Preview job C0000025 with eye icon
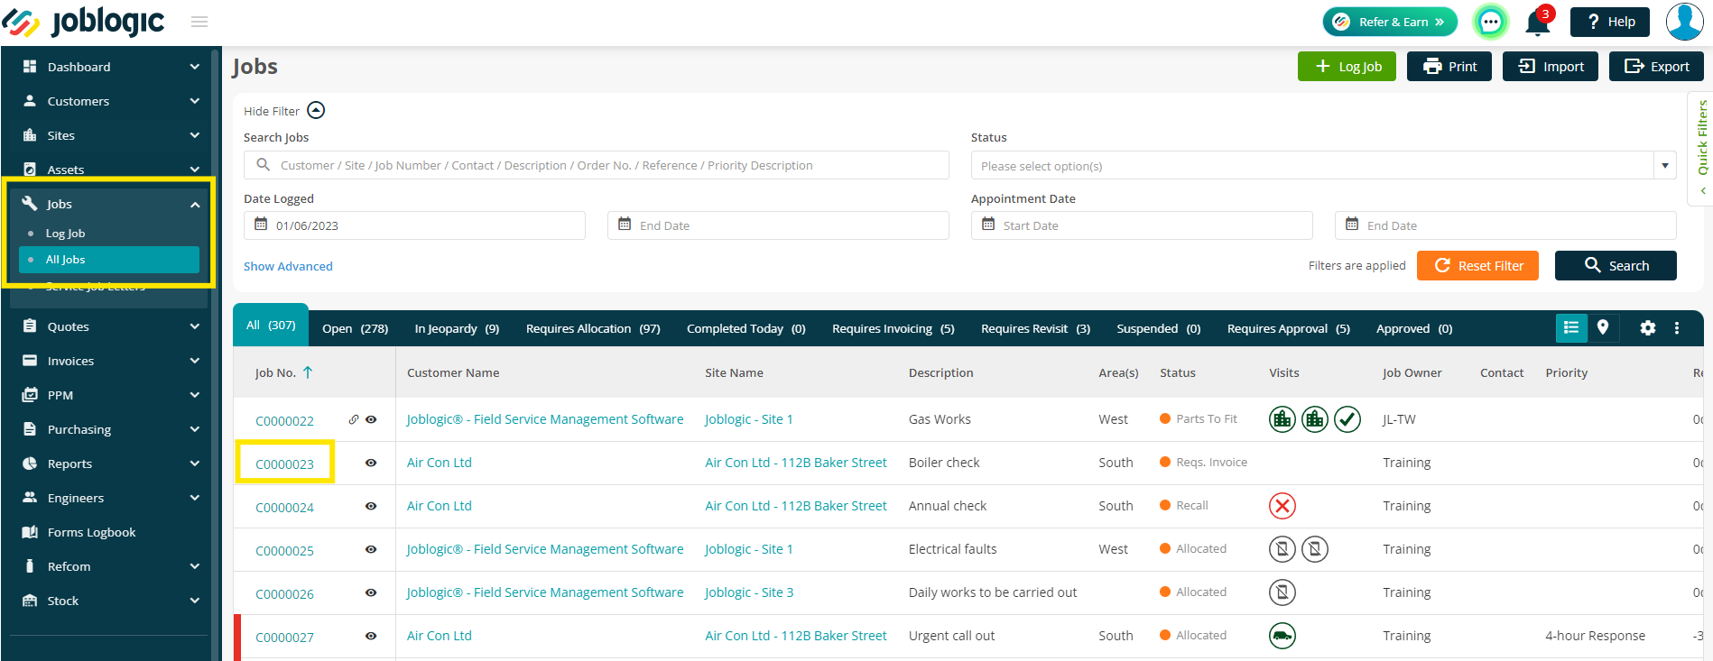Viewport: 1713px width, 661px height. 371,549
